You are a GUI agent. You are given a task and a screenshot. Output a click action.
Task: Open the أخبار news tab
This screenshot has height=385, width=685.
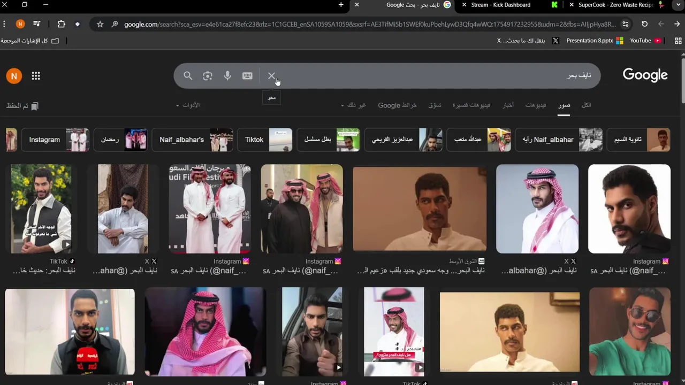[x=508, y=105]
